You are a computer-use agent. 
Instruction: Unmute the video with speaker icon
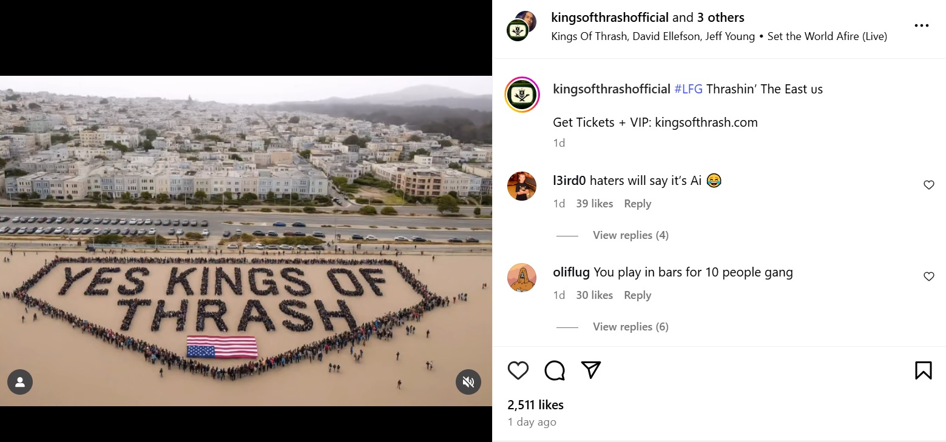point(468,382)
